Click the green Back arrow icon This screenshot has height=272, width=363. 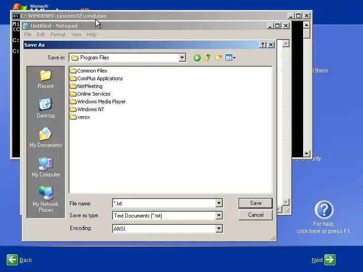click(12, 260)
